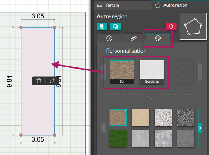The height and width of the screenshot is (155, 209).
Task: Switch to the Terrain tab
Action: click(x=123, y=5)
